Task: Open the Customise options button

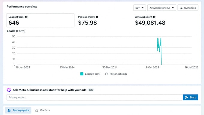Action: tap(188, 8)
